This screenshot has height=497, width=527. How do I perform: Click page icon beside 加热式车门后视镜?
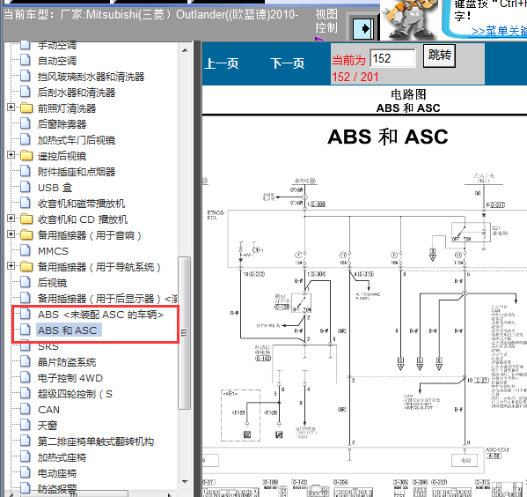pos(26,139)
